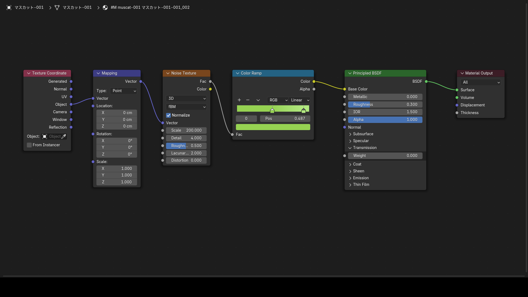Click the IOR value field 1.500

(x=385, y=112)
